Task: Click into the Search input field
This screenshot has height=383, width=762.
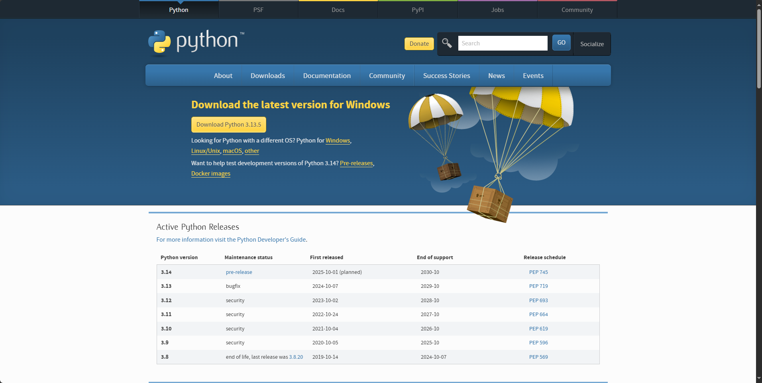Action: [x=502, y=43]
